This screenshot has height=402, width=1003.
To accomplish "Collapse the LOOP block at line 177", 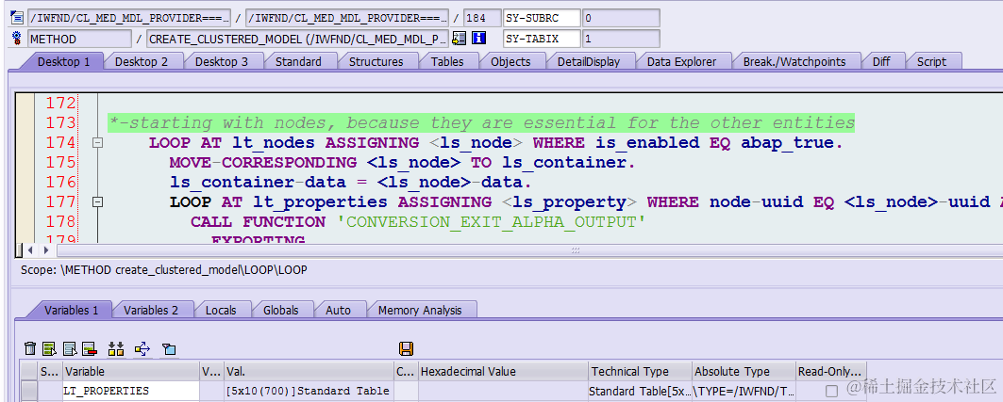I will click(98, 202).
